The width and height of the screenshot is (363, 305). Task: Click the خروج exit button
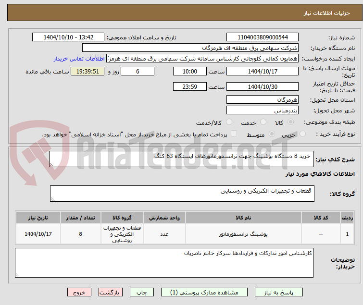pyautogui.click(x=79, y=293)
